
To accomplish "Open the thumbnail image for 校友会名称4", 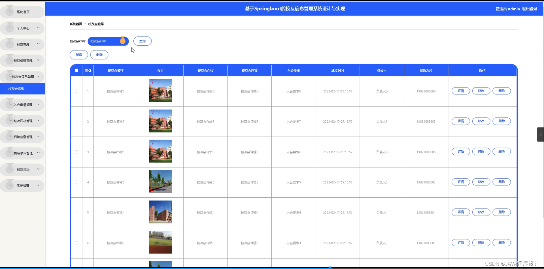I will click(x=160, y=212).
